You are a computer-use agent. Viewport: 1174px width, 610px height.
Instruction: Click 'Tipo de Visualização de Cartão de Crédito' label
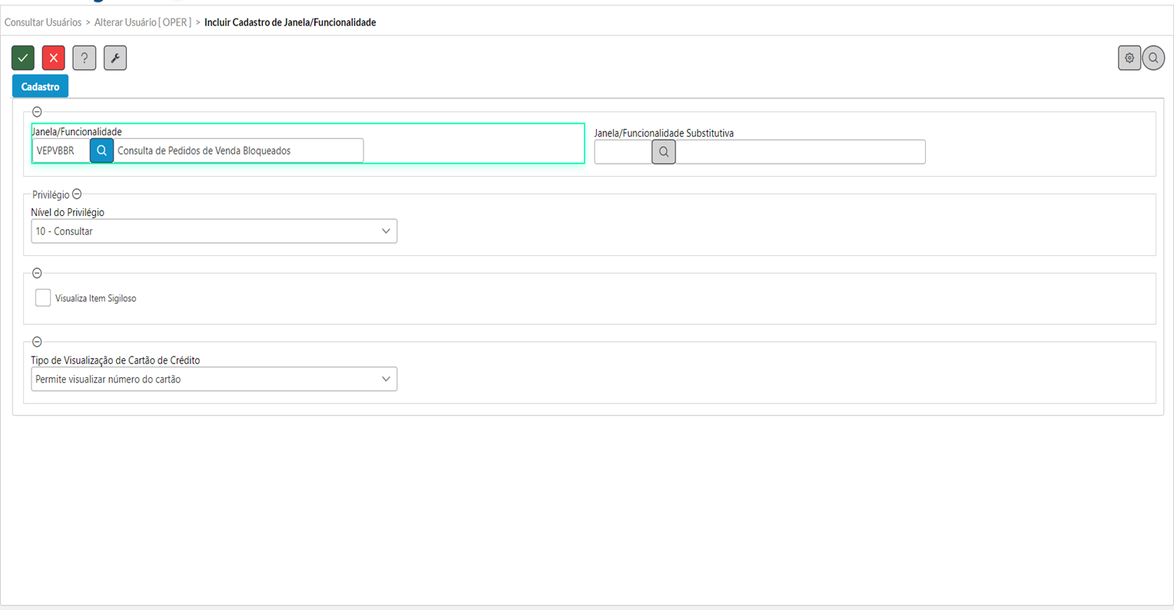(x=115, y=360)
